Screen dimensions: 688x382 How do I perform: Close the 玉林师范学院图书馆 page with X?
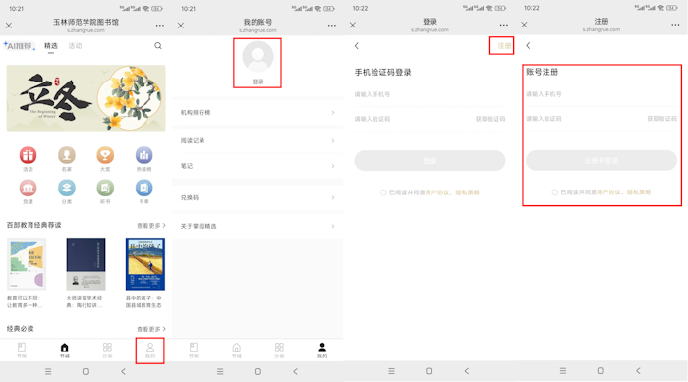9,26
